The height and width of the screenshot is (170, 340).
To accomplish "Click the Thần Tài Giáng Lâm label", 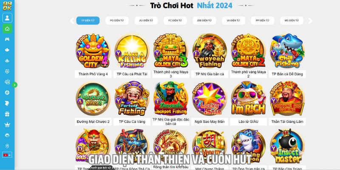I will [x=287, y=122].
